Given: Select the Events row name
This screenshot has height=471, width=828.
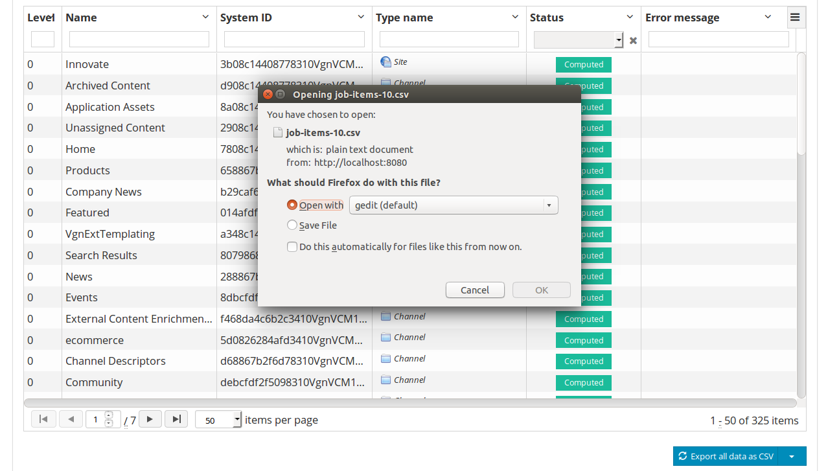Looking at the screenshot, I should point(82,297).
